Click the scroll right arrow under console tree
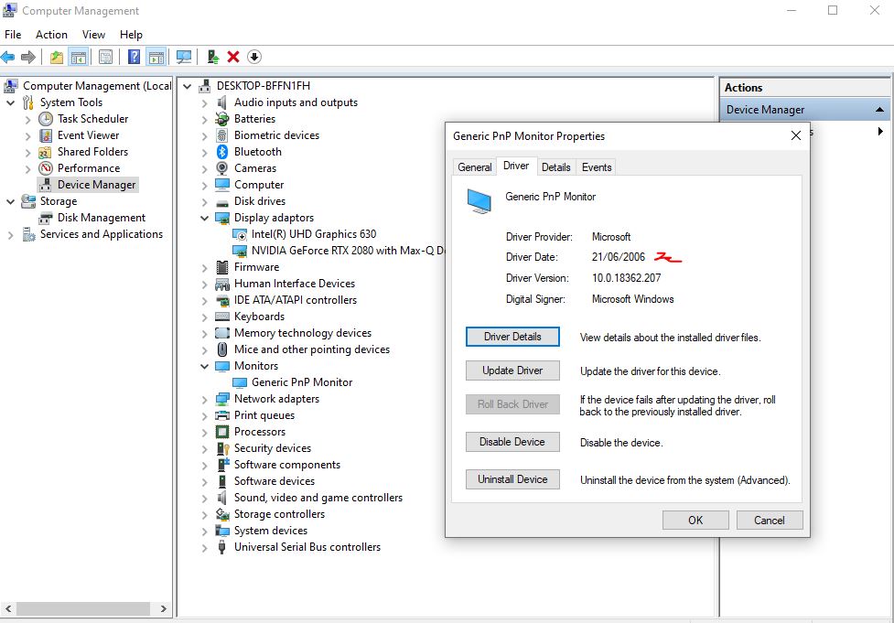 pos(163,608)
